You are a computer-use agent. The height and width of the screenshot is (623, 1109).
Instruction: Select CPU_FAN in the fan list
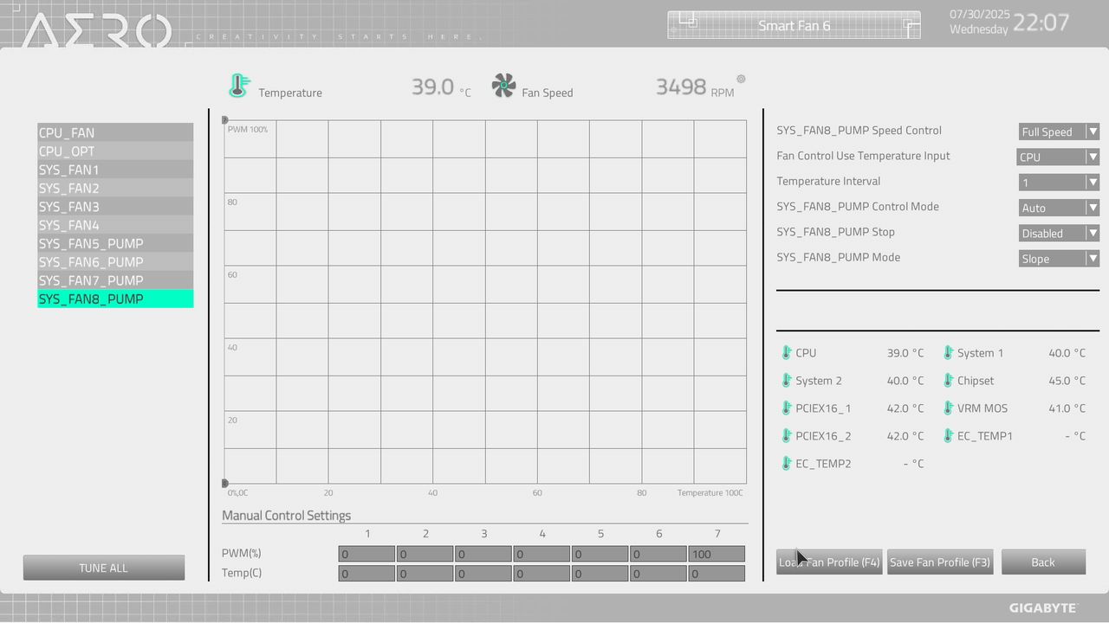click(114, 132)
